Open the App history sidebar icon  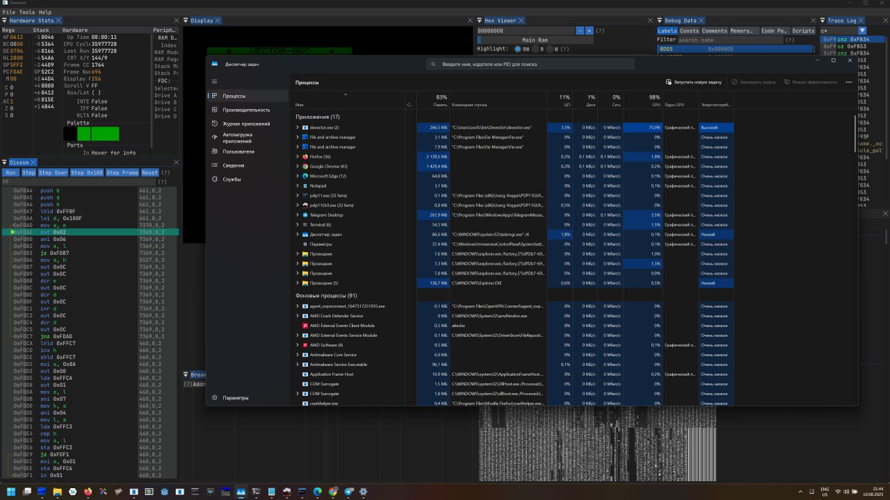pyautogui.click(x=215, y=124)
